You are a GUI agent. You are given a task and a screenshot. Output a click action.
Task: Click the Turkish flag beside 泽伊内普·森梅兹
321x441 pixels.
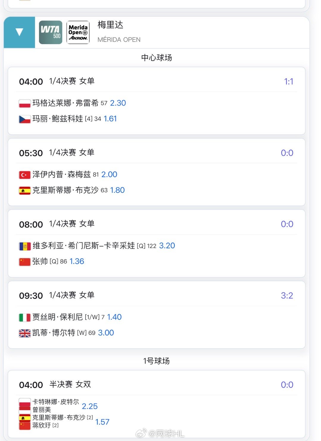coord(25,175)
